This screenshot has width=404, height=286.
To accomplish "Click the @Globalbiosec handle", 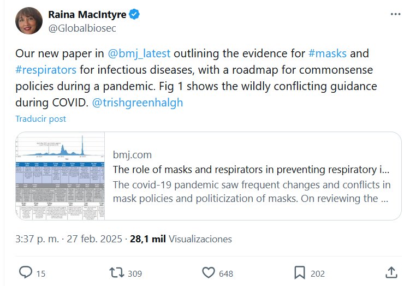I will pyautogui.click(x=82, y=28).
